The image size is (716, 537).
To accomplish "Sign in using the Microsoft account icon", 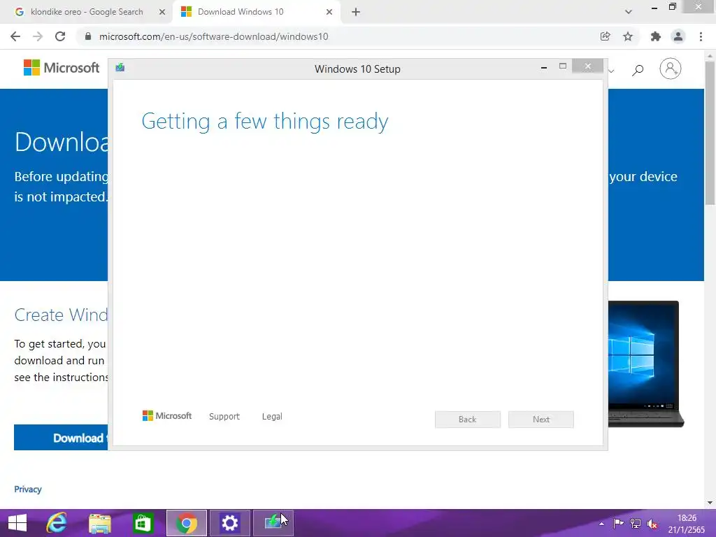I will click(x=671, y=69).
